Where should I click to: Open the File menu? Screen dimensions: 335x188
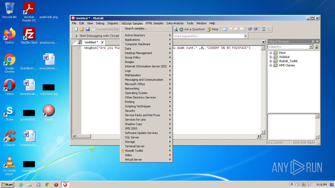(x=74, y=23)
